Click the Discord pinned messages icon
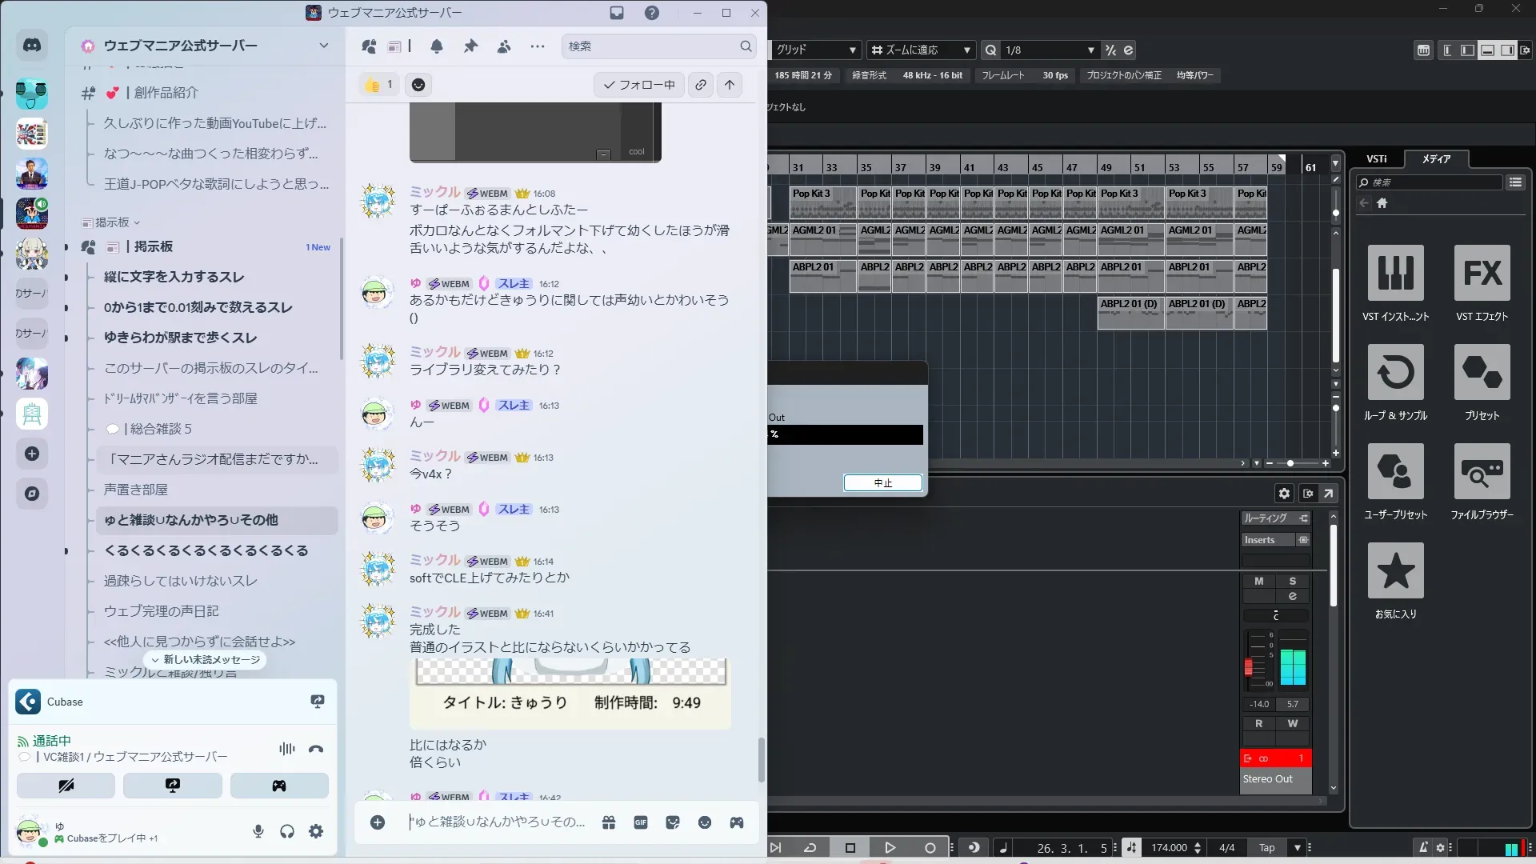 (x=470, y=46)
